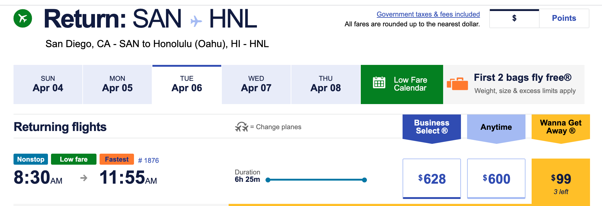
Task: Open Government taxes & fees included link
Action: coord(428,14)
